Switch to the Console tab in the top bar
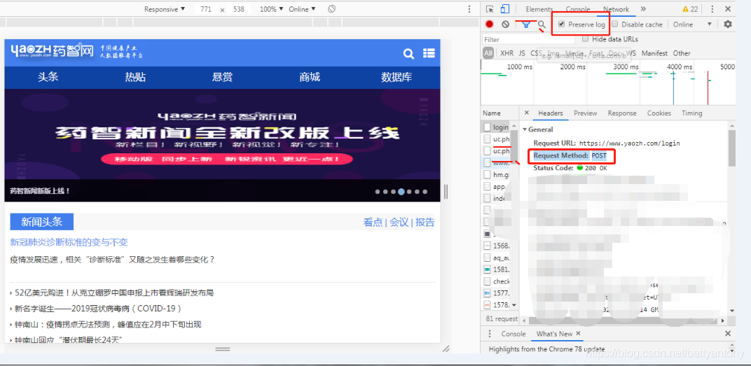This screenshot has width=751, height=366. [x=578, y=9]
